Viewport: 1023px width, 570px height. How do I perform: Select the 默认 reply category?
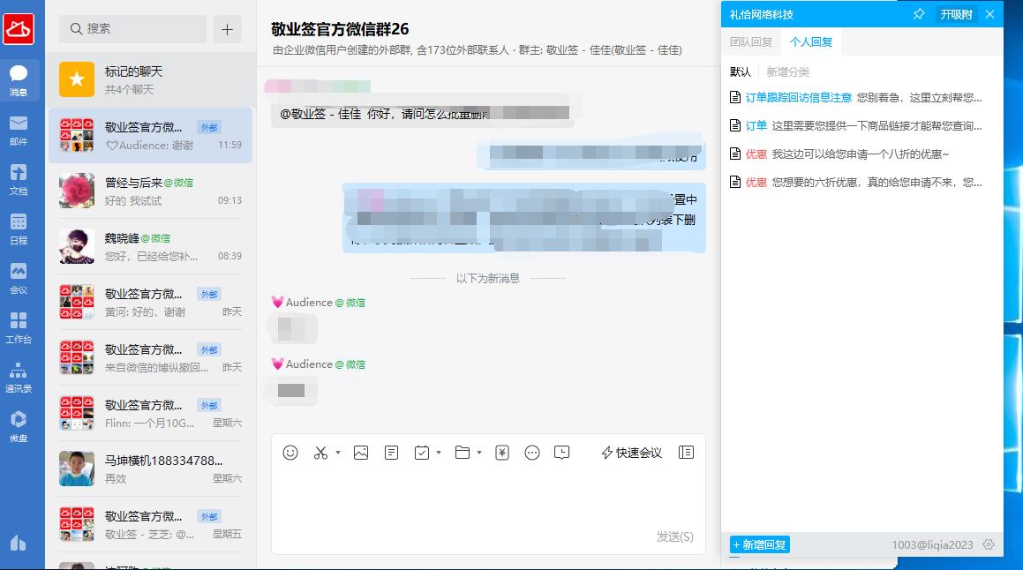[739, 70]
